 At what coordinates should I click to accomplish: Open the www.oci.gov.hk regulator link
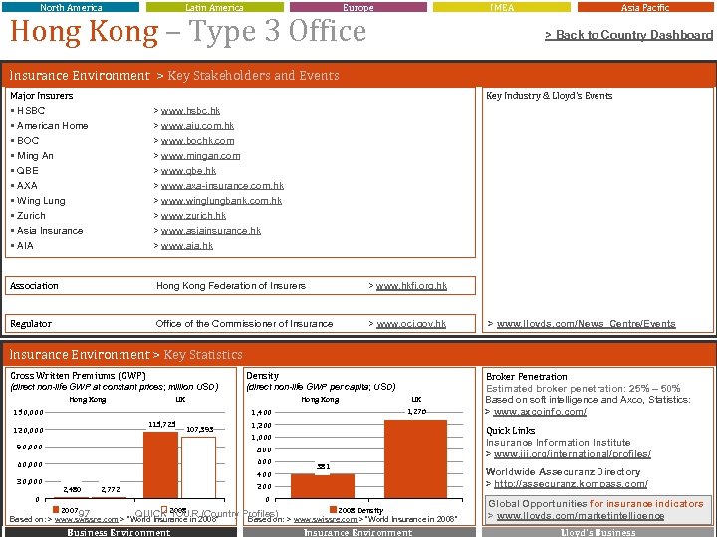(411, 324)
